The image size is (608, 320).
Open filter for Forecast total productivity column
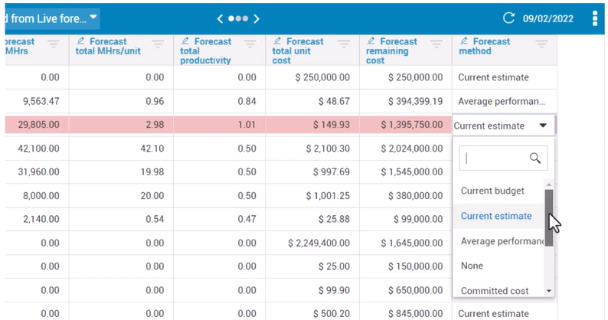(250, 45)
